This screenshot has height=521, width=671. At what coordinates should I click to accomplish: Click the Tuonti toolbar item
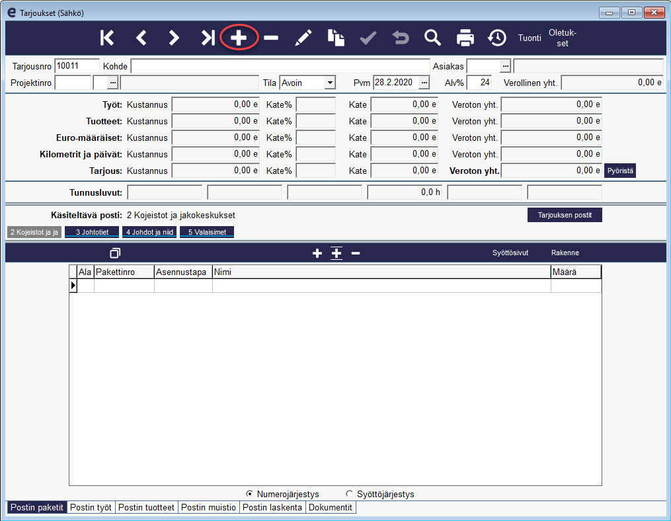click(530, 38)
